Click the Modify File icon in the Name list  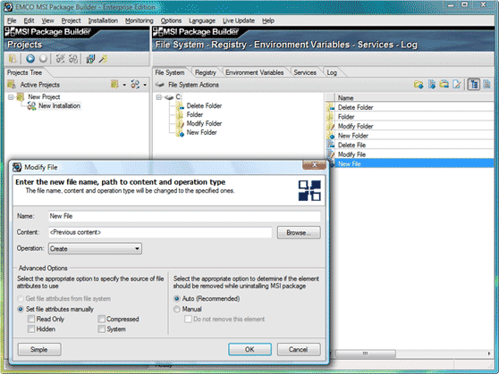tap(331, 154)
